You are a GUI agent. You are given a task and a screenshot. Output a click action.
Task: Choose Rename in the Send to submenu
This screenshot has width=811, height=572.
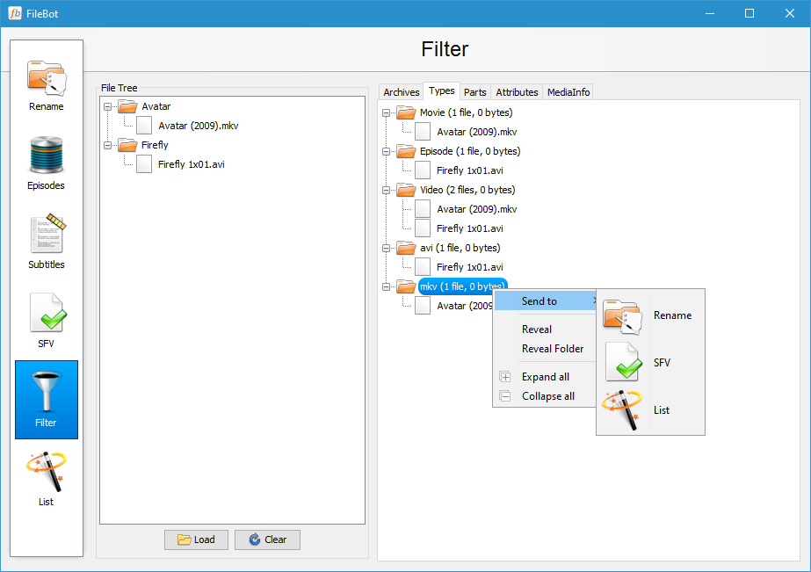[x=673, y=315]
